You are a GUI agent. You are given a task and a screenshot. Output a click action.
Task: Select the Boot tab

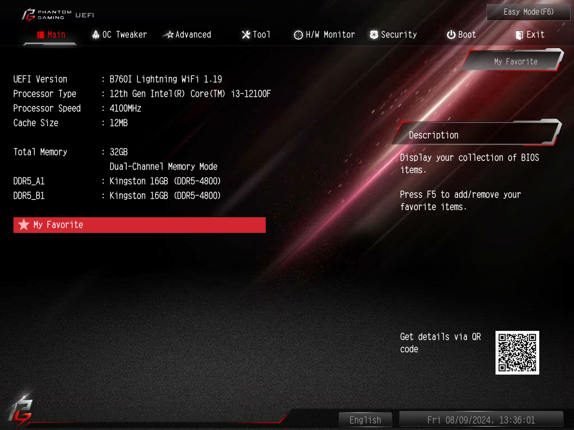pyautogui.click(x=461, y=35)
